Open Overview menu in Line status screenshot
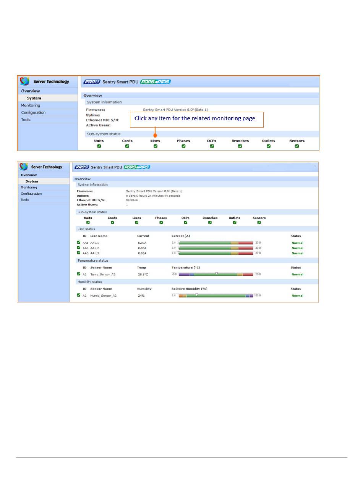 pos(44,175)
